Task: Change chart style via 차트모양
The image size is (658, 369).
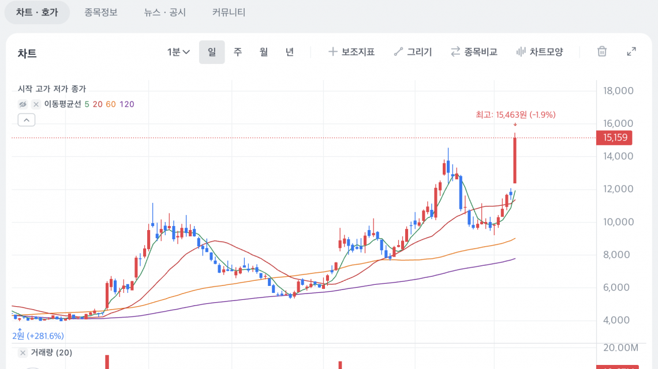Action: (539, 52)
